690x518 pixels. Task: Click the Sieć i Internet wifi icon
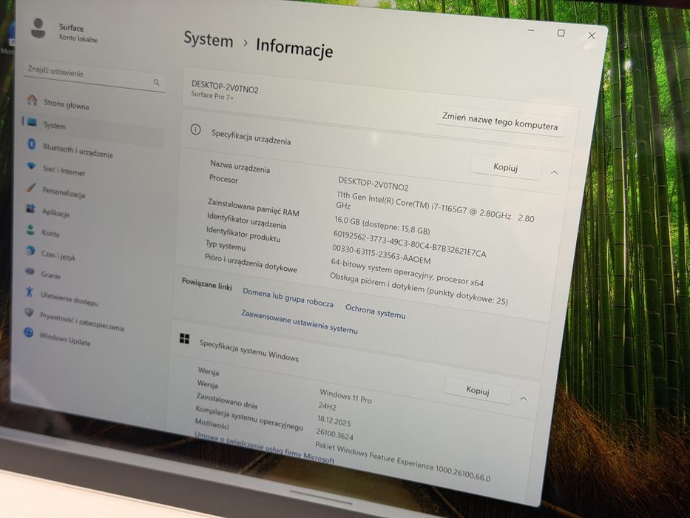click(31, 166)
